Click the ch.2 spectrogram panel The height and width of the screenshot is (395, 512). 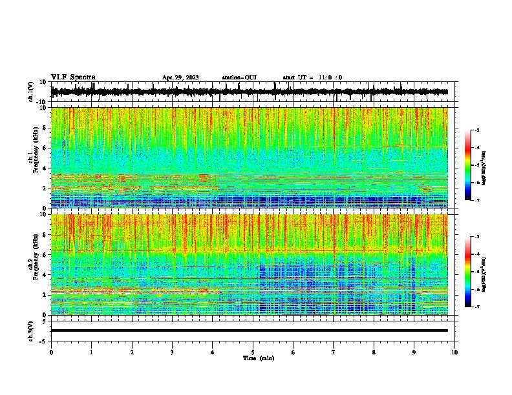tap(250, 265)
